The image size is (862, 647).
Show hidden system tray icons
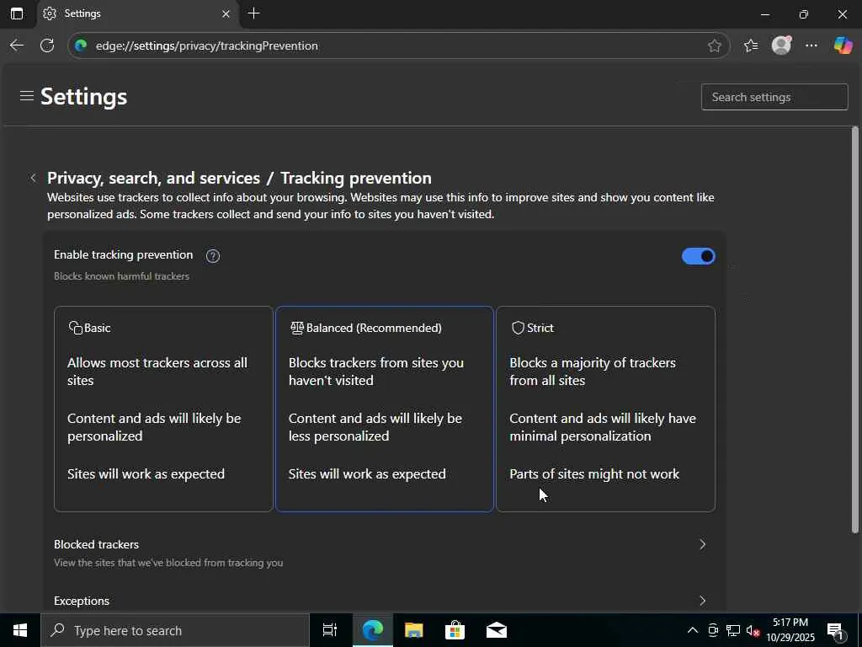pyautogui.click(x=692, y=630)
